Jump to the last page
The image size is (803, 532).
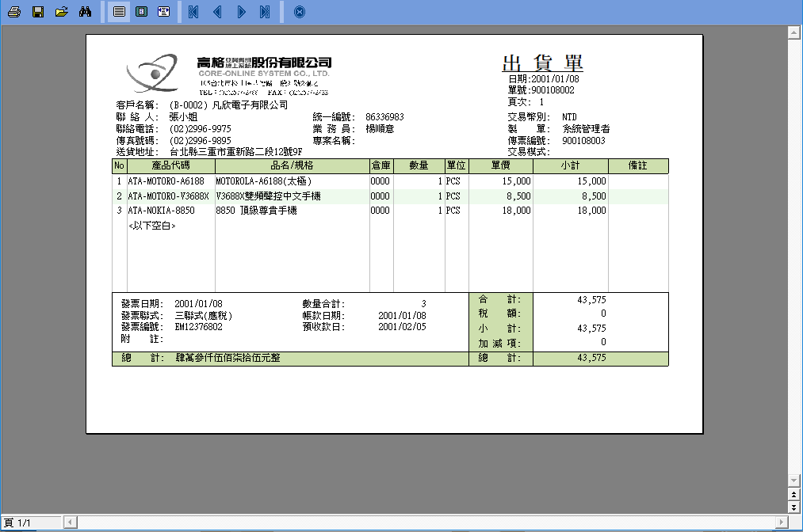point(265,12)
